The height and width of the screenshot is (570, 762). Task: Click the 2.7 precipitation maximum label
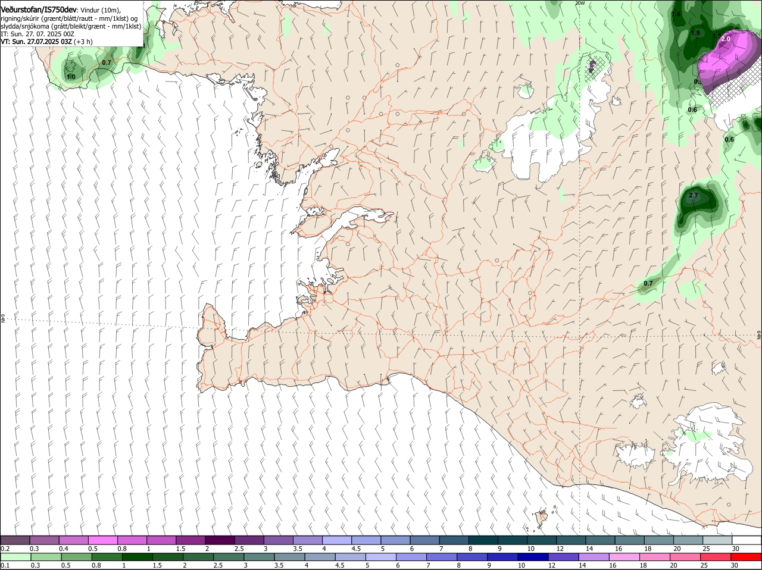tap(694, 195)
